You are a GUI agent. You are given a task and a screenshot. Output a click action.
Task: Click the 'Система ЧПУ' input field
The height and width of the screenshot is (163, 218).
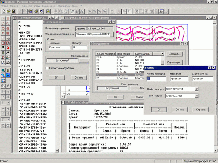point(203,79)
